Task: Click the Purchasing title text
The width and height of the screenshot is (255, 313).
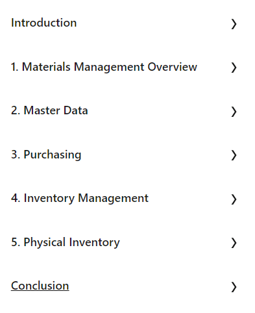Action: coord(53,155)
